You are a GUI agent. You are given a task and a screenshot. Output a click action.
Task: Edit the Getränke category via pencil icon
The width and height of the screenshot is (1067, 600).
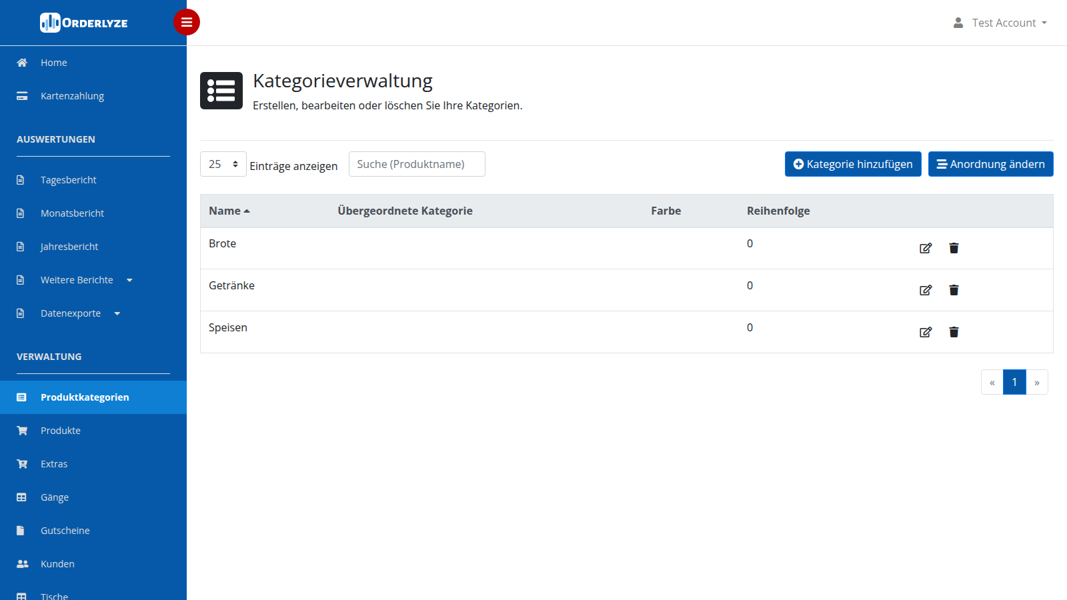tap(926, 290)
